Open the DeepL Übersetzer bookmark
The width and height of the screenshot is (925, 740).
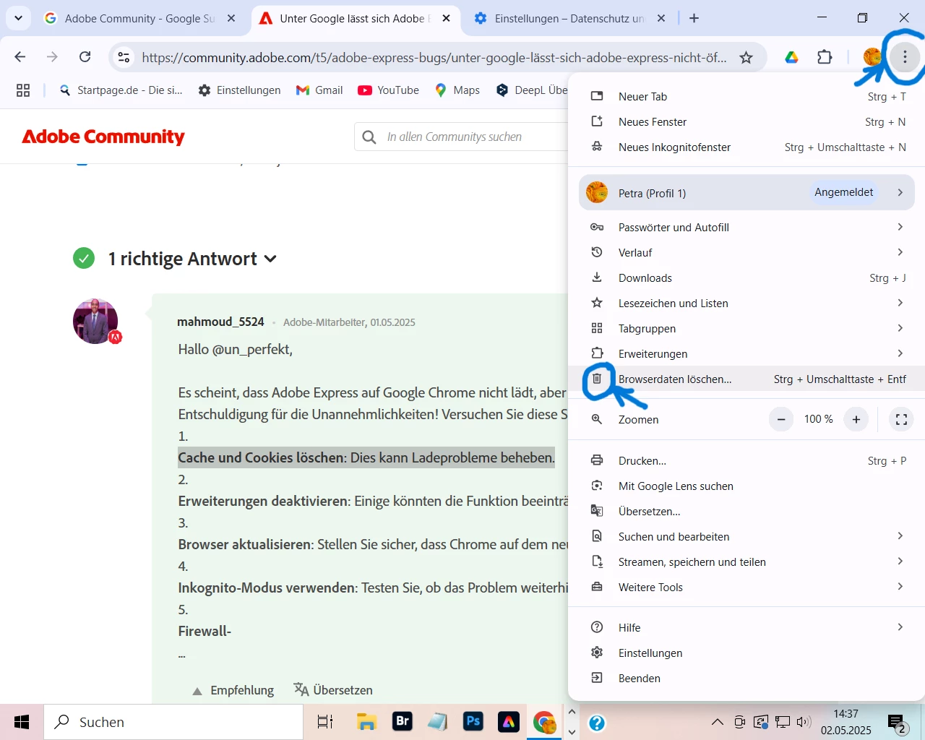tap(532, 90)
